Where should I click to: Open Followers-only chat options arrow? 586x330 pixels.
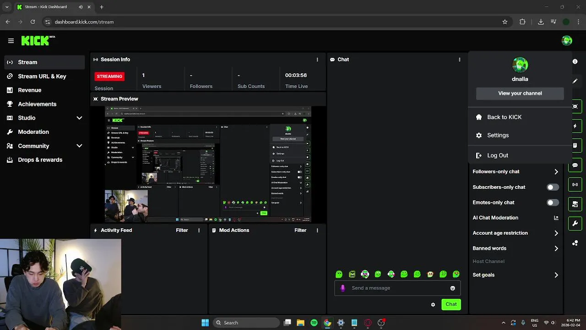coord(556,172)
